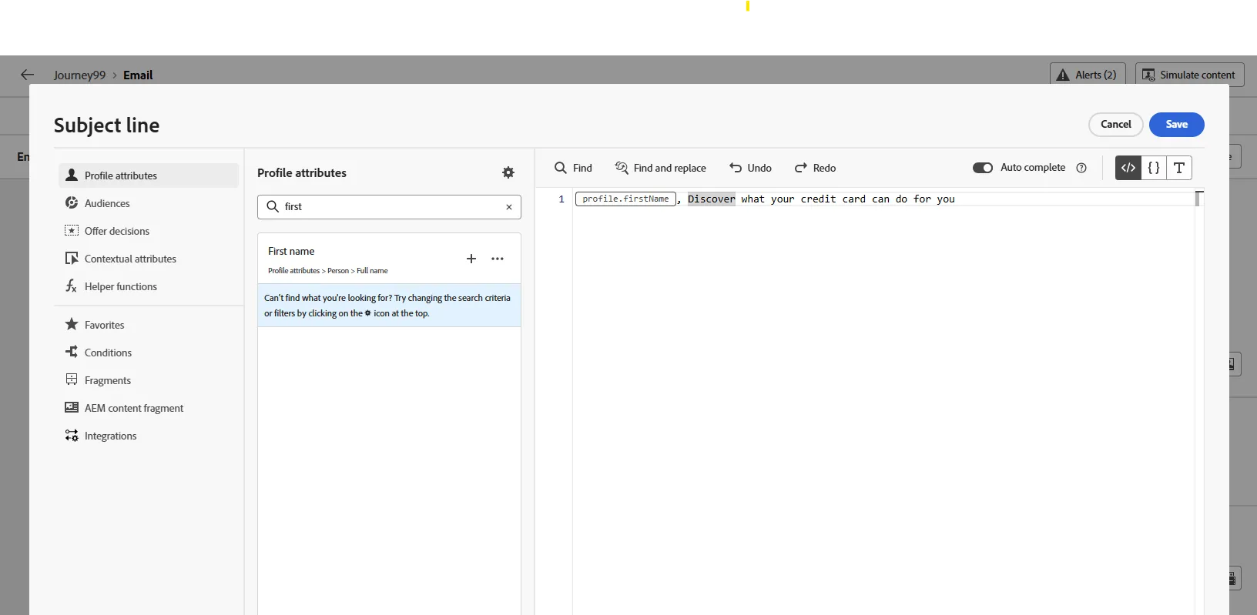Screen dimensions: 1257x615
Task: Focus the attribute search field
Action: coord(389,207)
